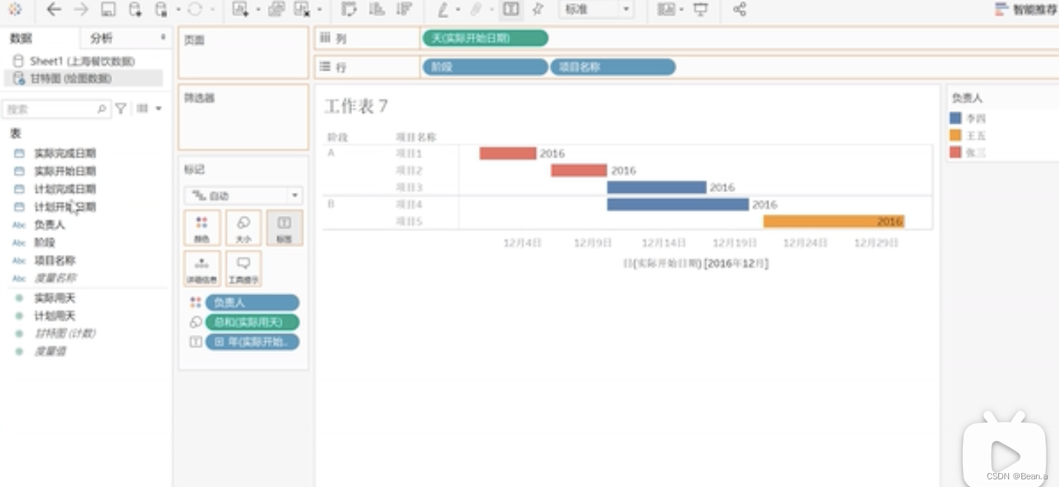Click the Tooltip (工具提示) button
1059x487 pixels.
(243, 267)
